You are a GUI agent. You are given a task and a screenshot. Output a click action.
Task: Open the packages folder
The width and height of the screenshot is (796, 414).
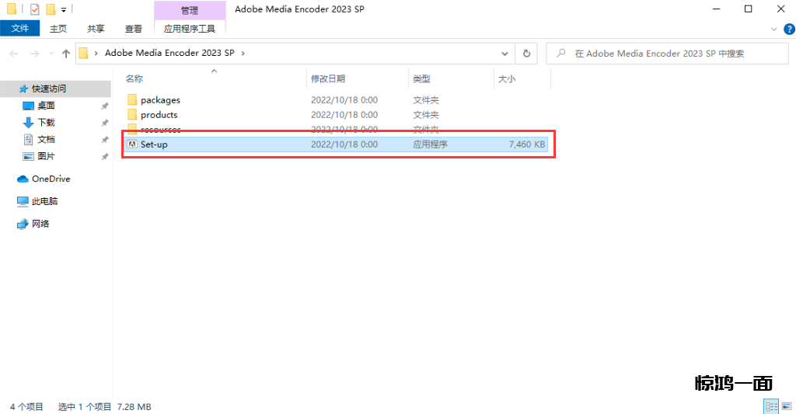pyautogui.click(x=160, y=100)
